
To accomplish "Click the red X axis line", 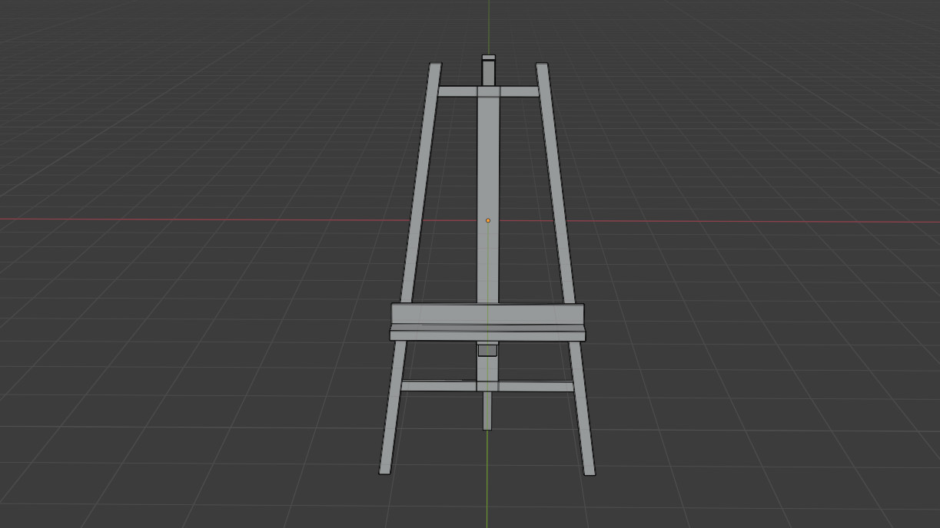I will (x=231, y=220).
